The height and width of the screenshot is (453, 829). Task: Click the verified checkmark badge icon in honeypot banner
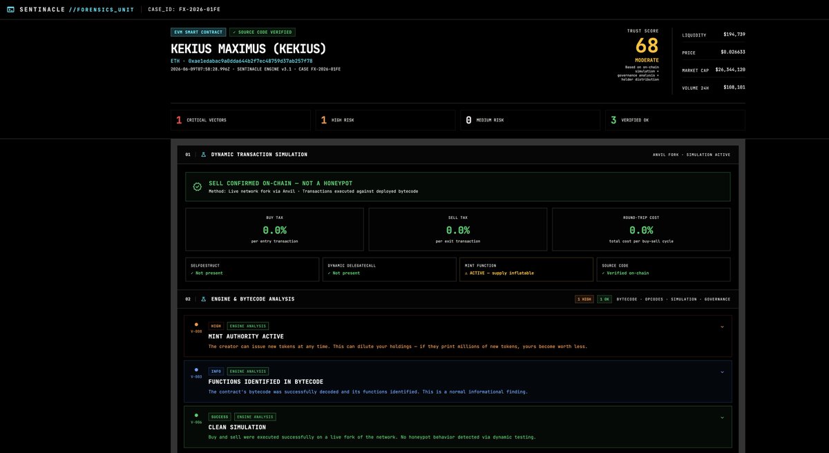[x=198, y=186]
